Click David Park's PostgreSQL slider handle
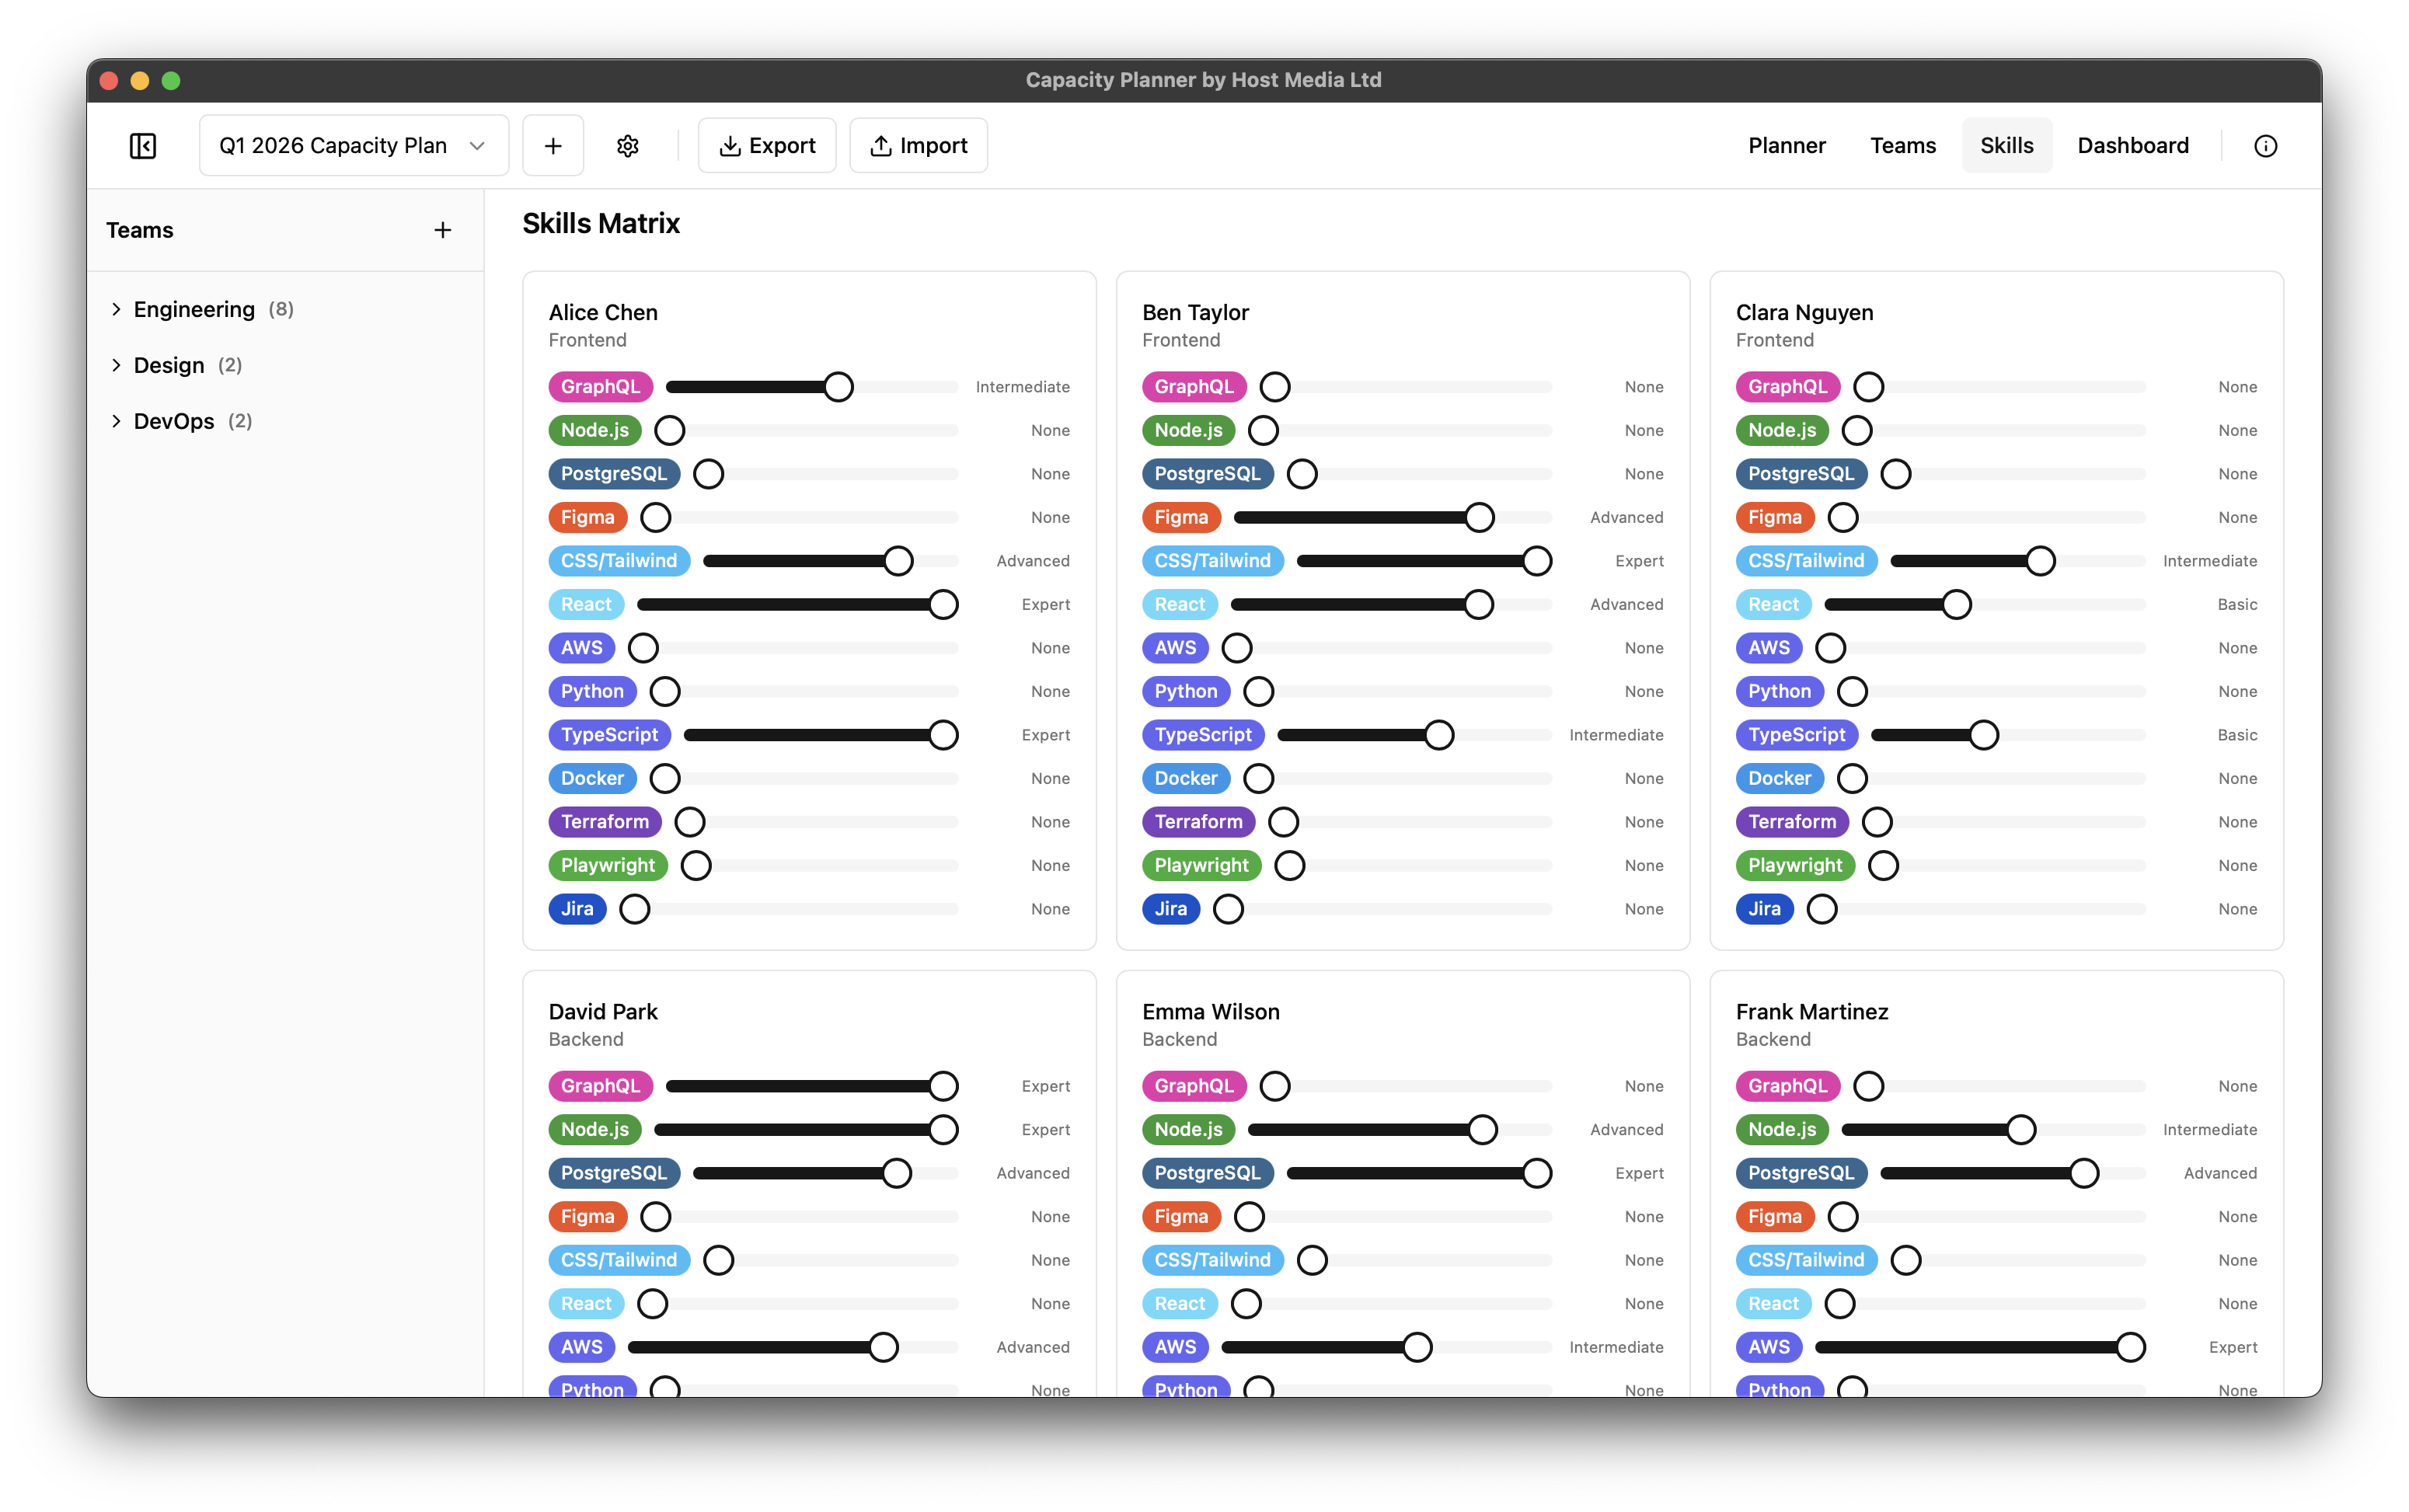Viewport: 2409px width, 1512px height. coord(897,1173)
